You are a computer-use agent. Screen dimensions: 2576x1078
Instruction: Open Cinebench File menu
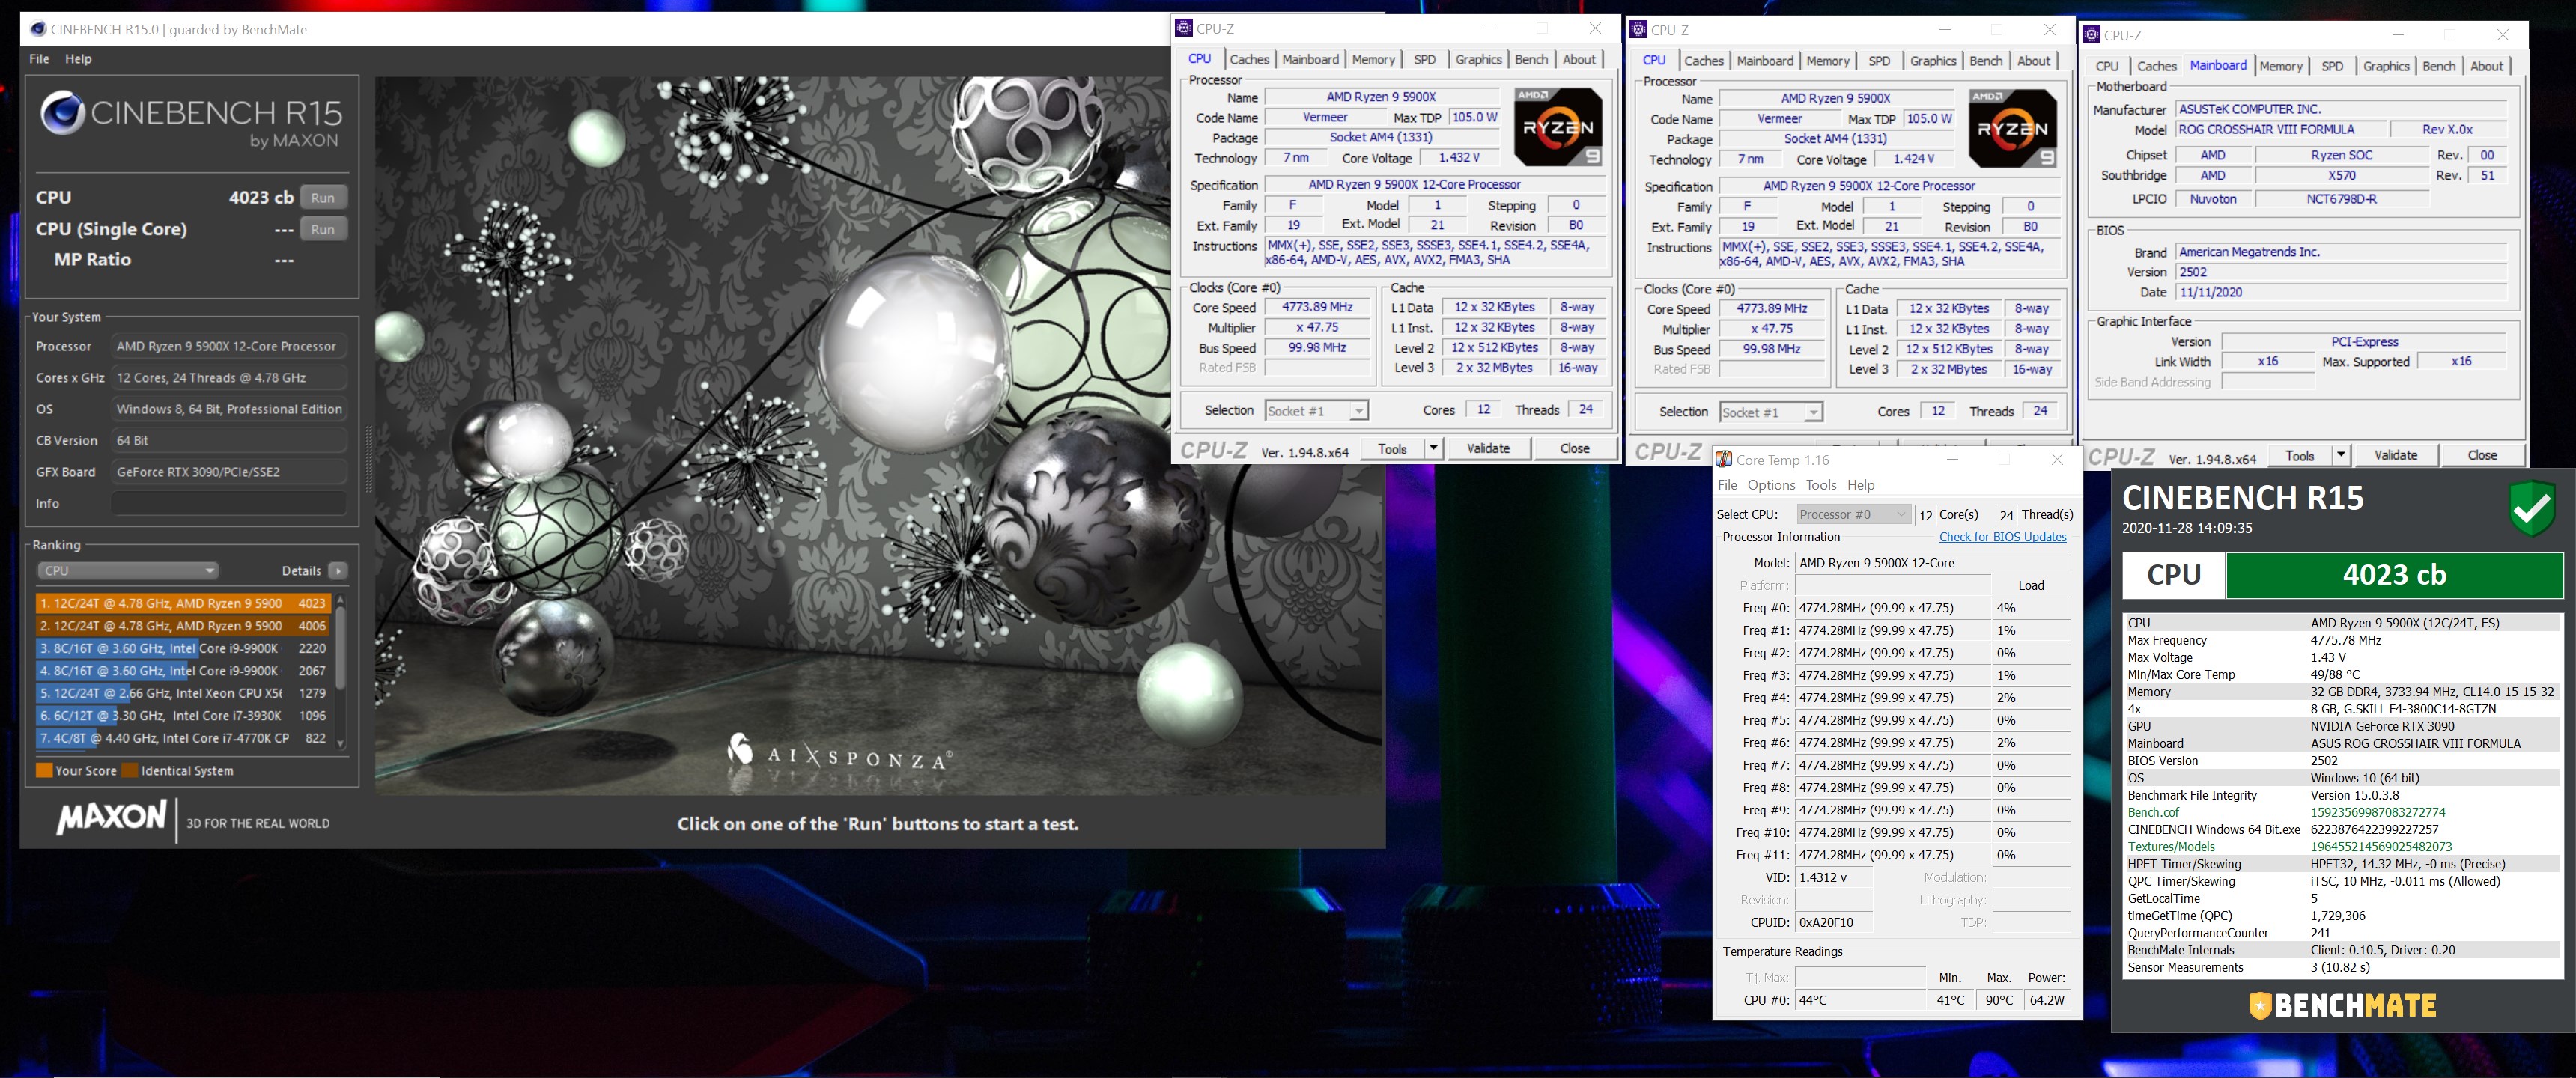point(39,59)
